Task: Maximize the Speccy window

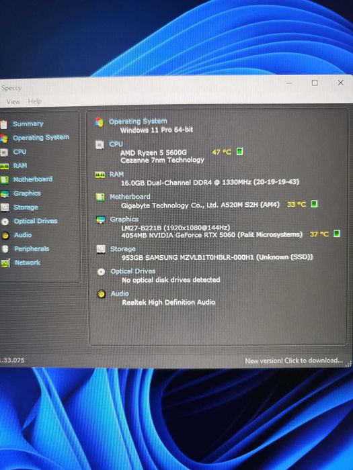Action: pos(315,83)
